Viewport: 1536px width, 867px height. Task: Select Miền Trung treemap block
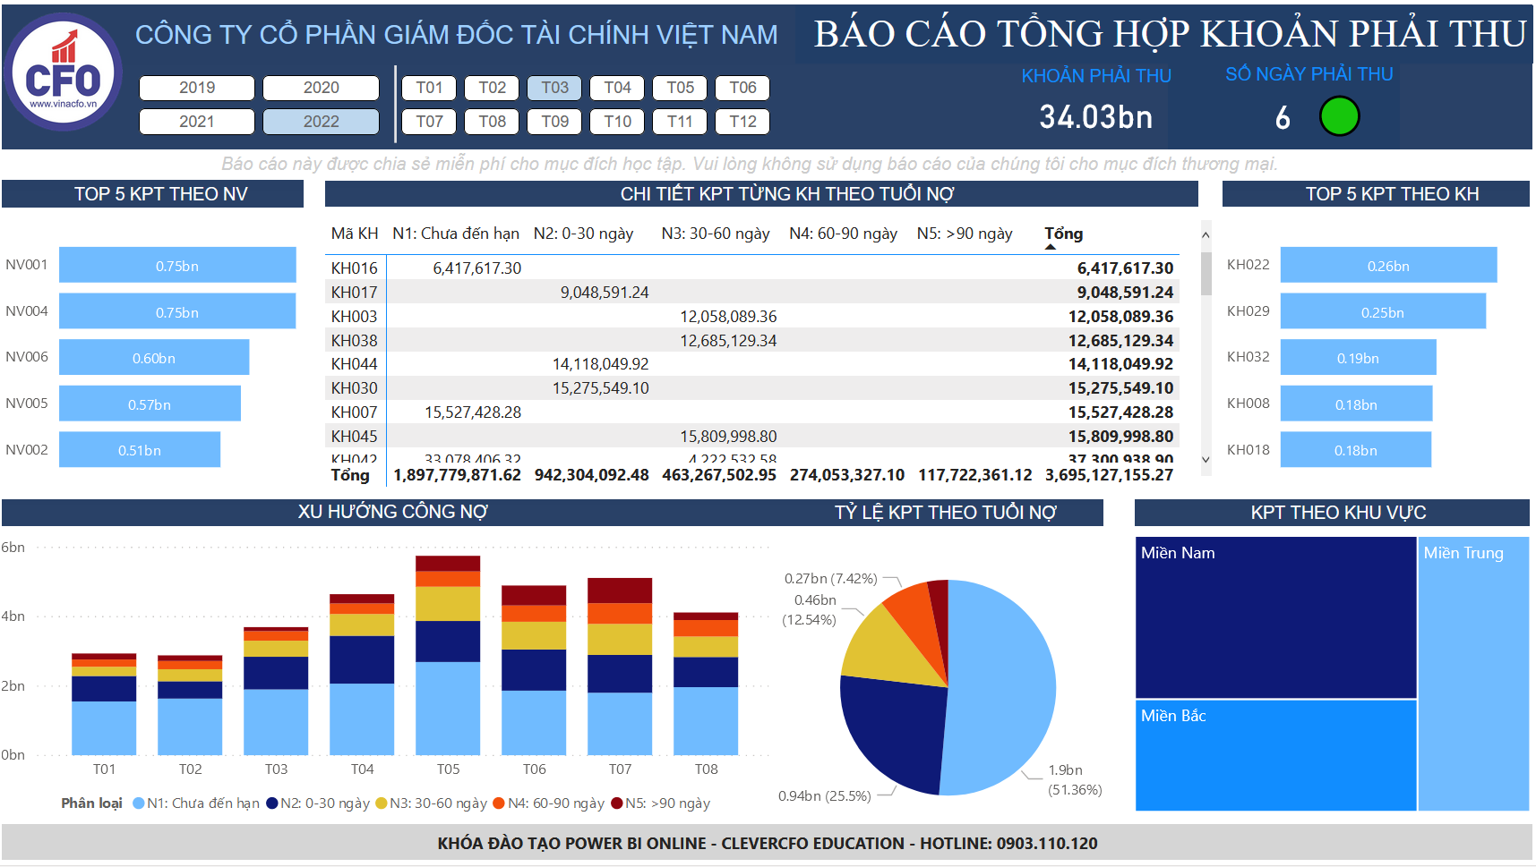click(1474, 674)
